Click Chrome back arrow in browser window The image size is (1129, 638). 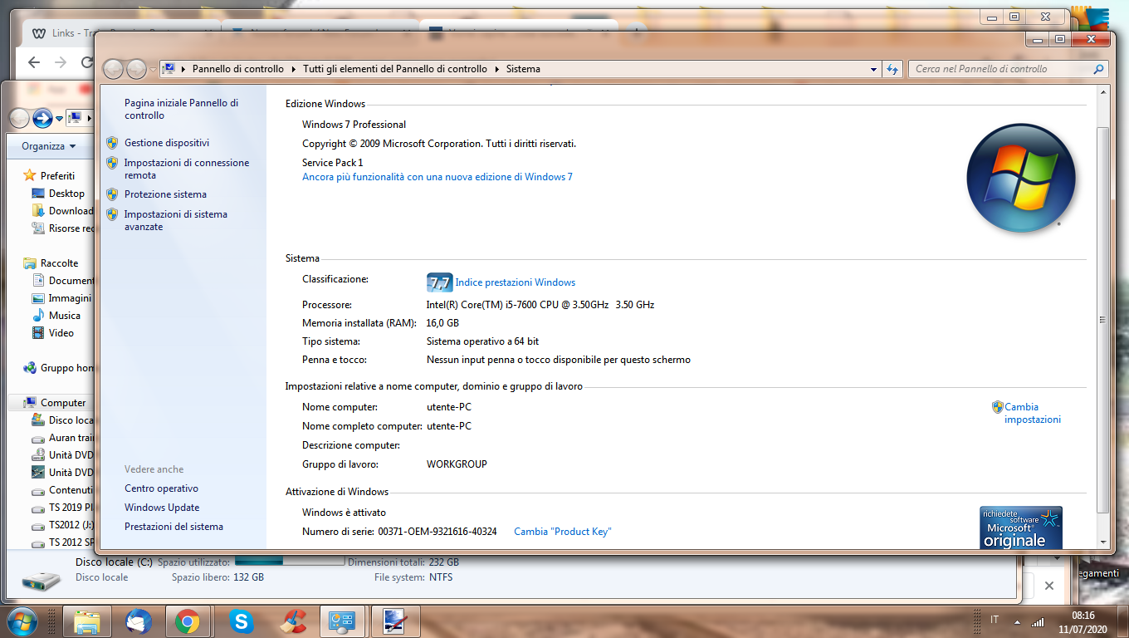33,62
